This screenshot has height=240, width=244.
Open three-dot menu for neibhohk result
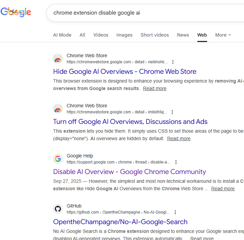pos(173,62)
